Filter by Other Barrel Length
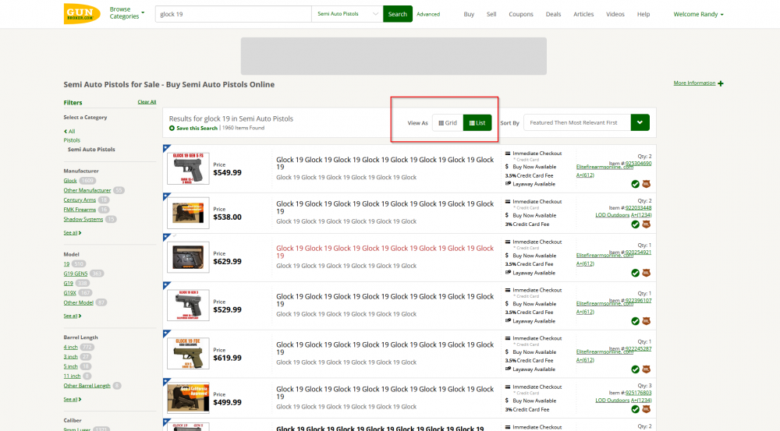The width and height of the screenshot is (780, 431). 87,386
